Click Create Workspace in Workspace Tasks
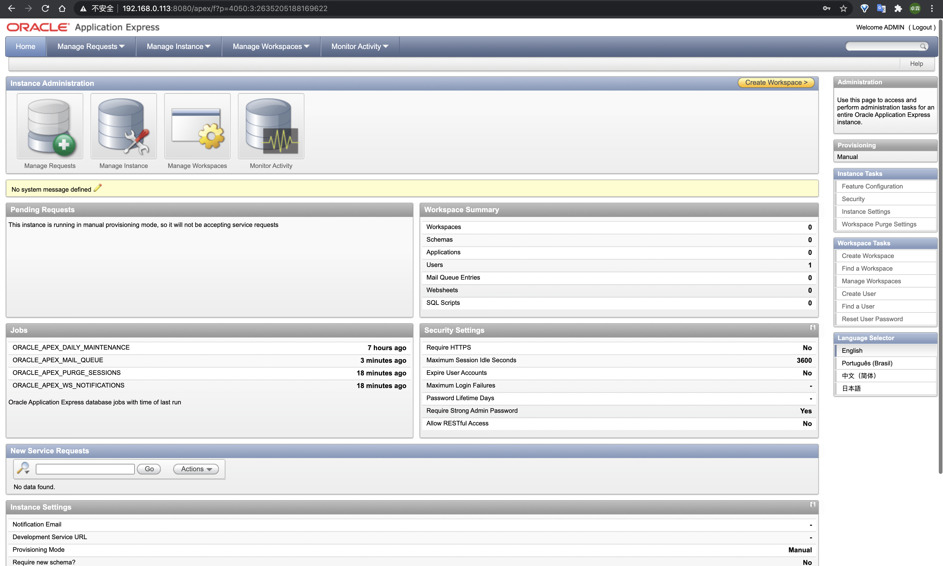This screenshot has height=566, width=943. click(885, 256)
